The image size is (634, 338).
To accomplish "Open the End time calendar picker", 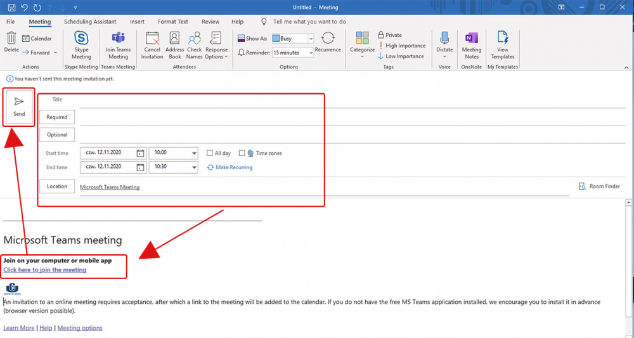I will [140, 167].
